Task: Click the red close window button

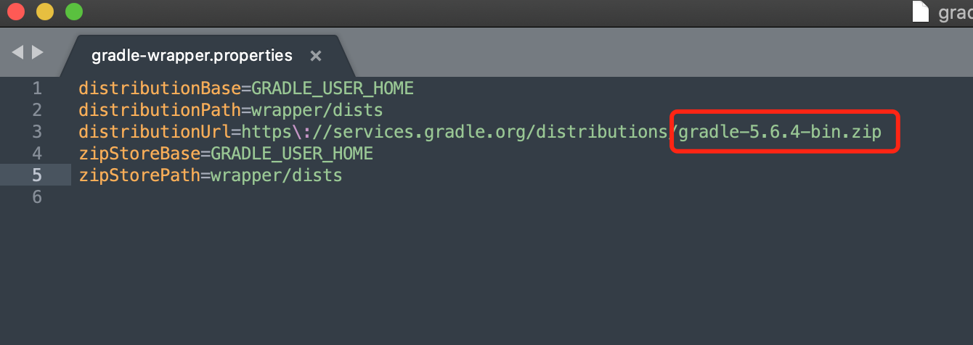Action: coord(16,12)
